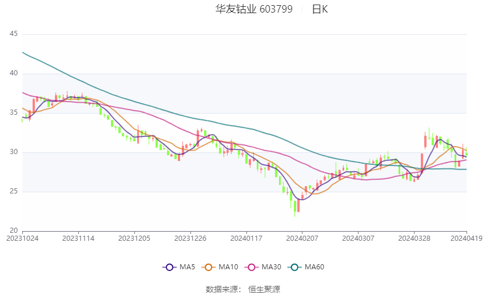Click the y-axis value 25
486x295 pixels.
click(14, 191)
